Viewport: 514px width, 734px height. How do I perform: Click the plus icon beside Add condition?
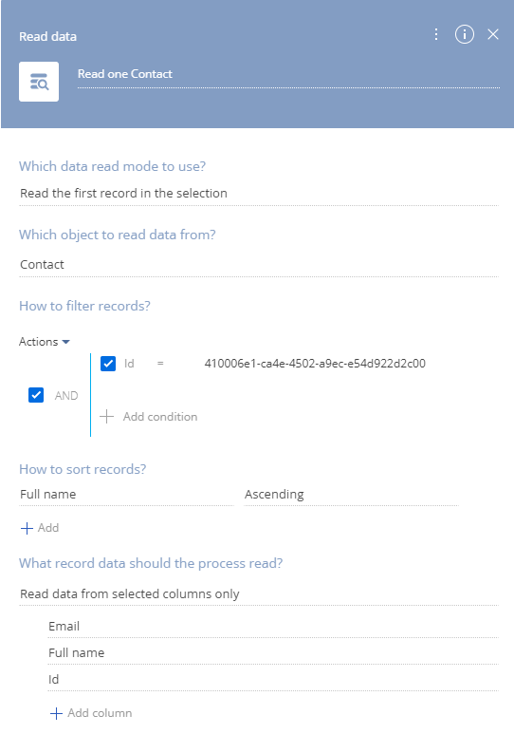[106, 416]
